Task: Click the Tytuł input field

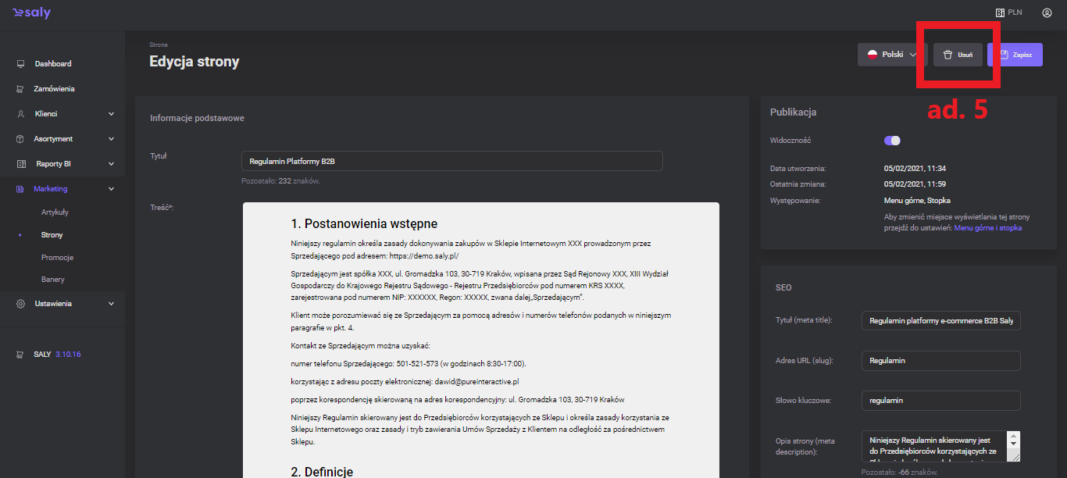Action: tap(451, 161)
